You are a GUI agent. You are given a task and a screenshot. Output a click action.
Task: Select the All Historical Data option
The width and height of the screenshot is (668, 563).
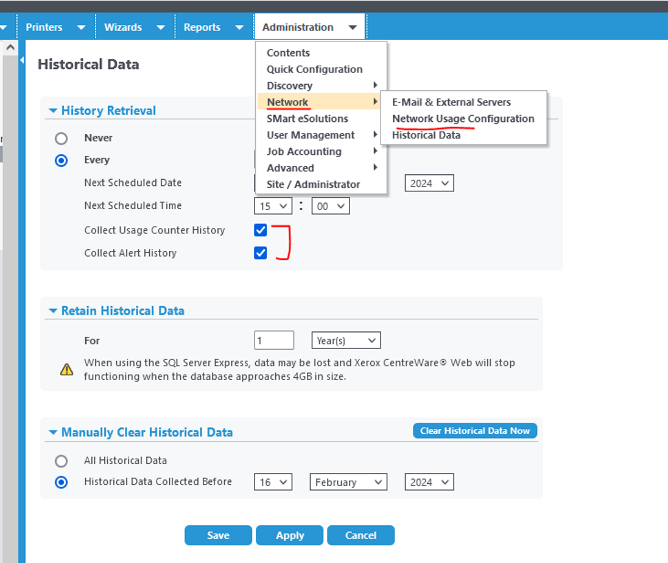point(61,461)
